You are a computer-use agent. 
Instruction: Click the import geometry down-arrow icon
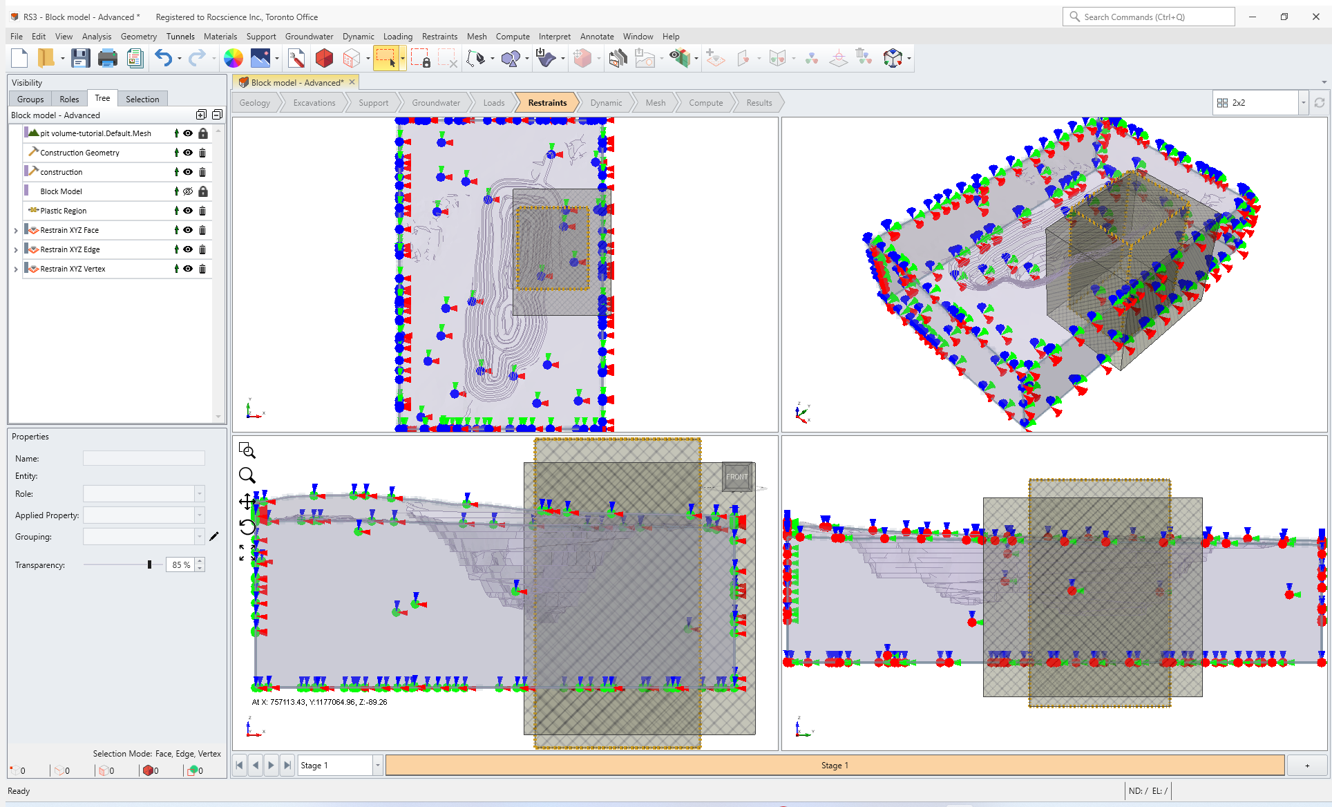coord(546,59)
